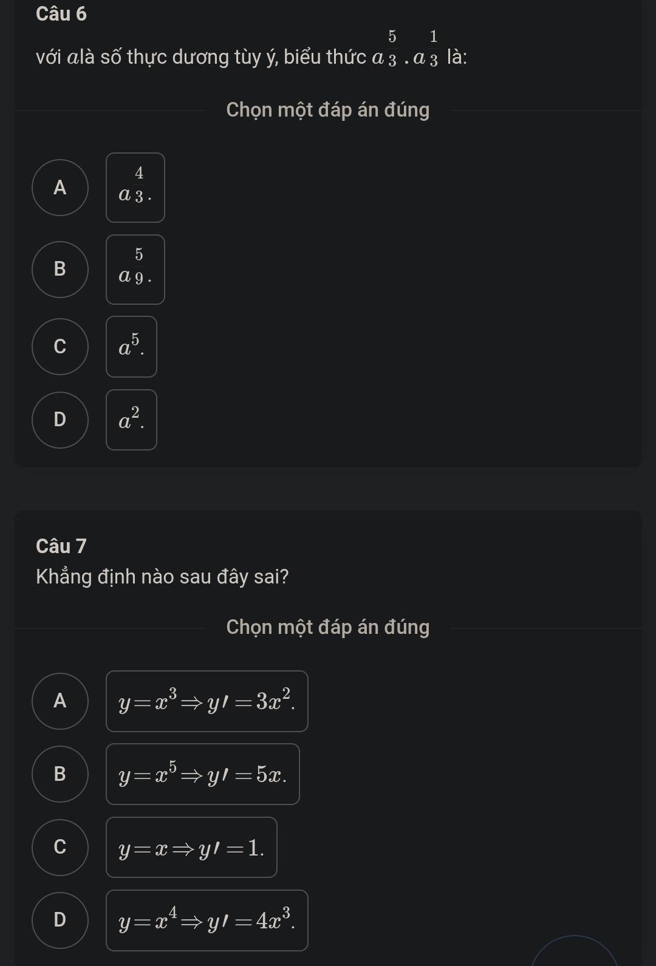This screenshot has width=656, height=966.
Task: Select option C circle in Câu 6
Action: 60,347
